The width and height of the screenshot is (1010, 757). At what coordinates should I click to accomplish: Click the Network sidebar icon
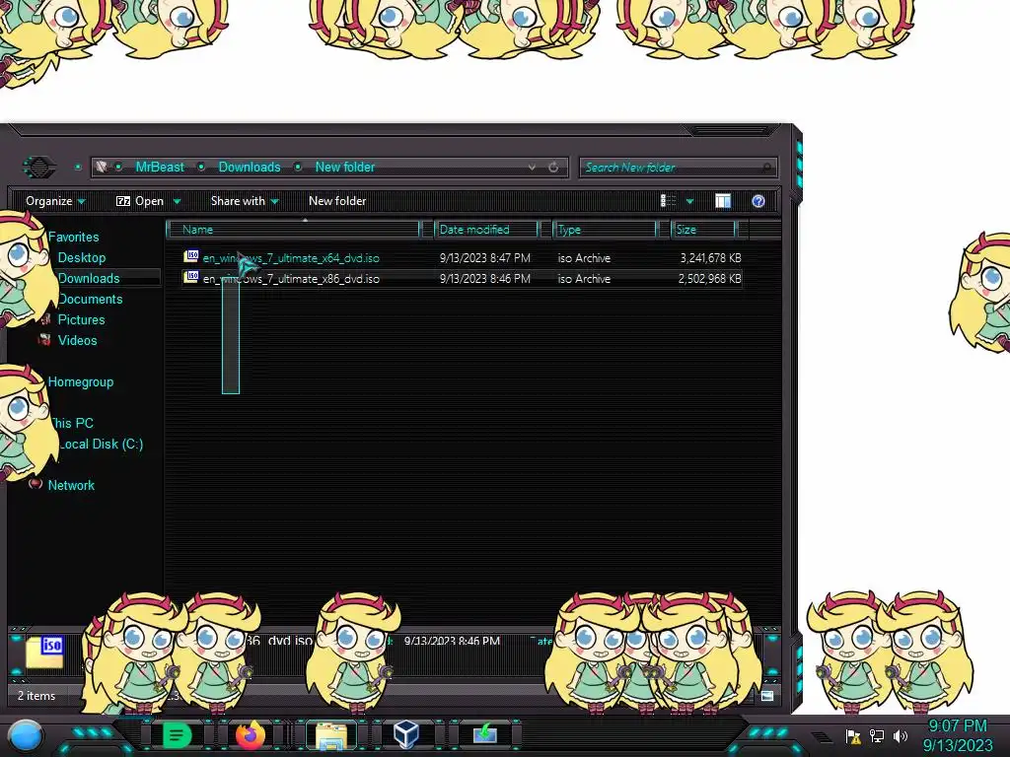tap(36, 484)
